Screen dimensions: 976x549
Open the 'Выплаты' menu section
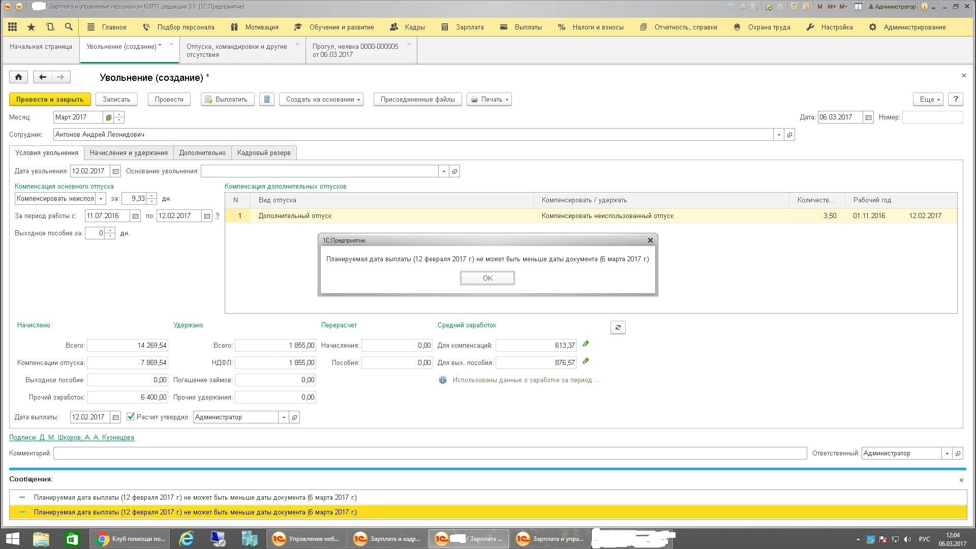point(521,27)
